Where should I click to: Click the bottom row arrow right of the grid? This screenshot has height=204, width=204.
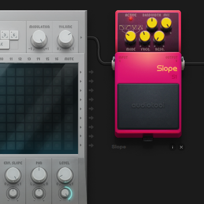pos(81,145)
